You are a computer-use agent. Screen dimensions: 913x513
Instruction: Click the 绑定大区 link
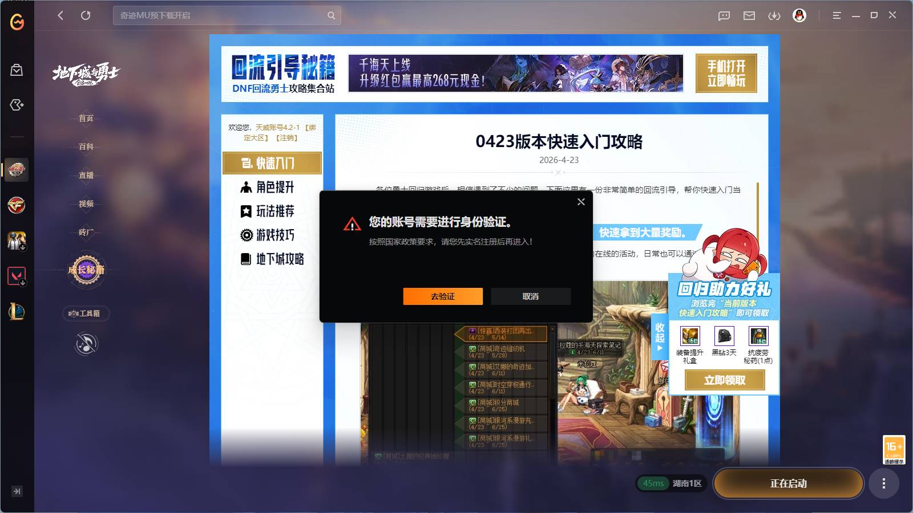(x=280, y=133)
